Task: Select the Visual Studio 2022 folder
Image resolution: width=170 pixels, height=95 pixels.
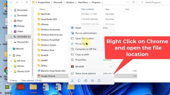Action: coord(49,19)
